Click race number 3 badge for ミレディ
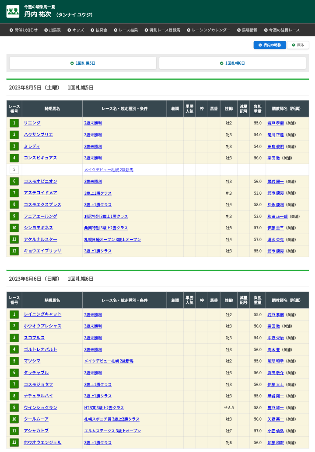Viewport: 315px width, 452px height. pos(14,146)
